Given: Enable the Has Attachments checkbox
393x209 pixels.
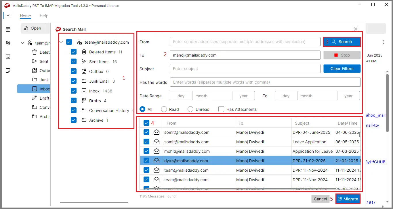Looking at the screenshot, I should (x=221, y=109).
